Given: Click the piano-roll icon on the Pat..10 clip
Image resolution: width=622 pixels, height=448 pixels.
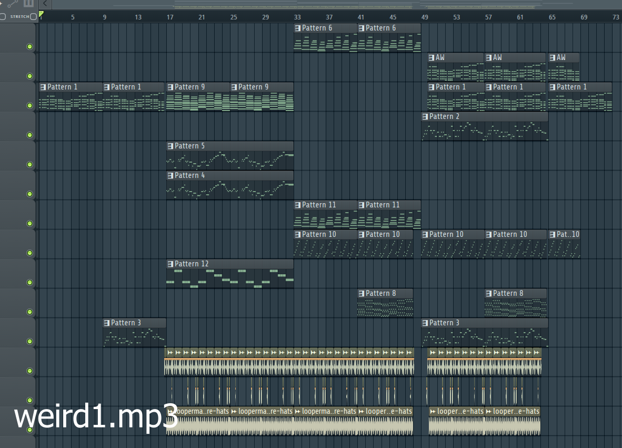Looking at the screenshot, I should point(552,234).
